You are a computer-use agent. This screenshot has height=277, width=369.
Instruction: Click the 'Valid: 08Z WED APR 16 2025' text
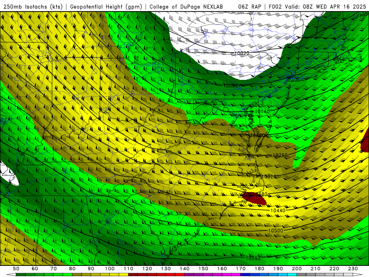tap(326, 7)
